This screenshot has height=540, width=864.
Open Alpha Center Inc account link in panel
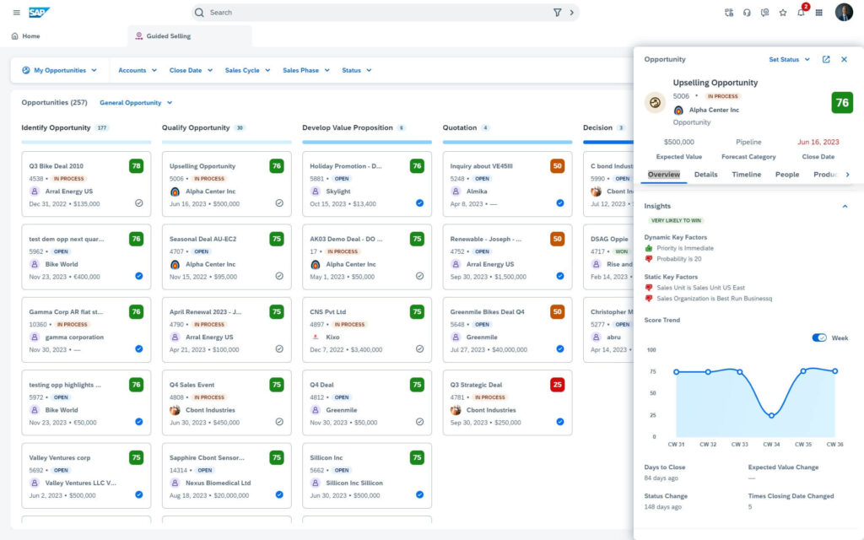[714, 111]
